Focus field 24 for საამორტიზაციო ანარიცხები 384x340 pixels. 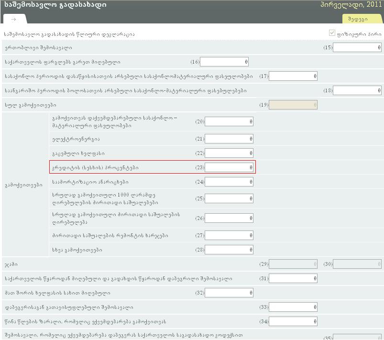[x=229, y=182]
